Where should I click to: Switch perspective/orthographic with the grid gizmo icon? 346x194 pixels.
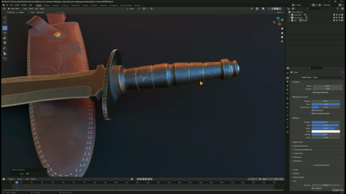[x=282, y=41]
